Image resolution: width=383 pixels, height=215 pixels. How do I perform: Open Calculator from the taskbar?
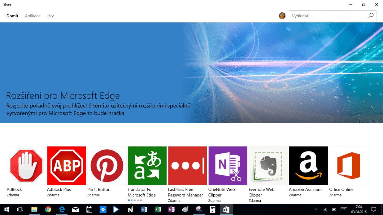(x=213, y=210)
